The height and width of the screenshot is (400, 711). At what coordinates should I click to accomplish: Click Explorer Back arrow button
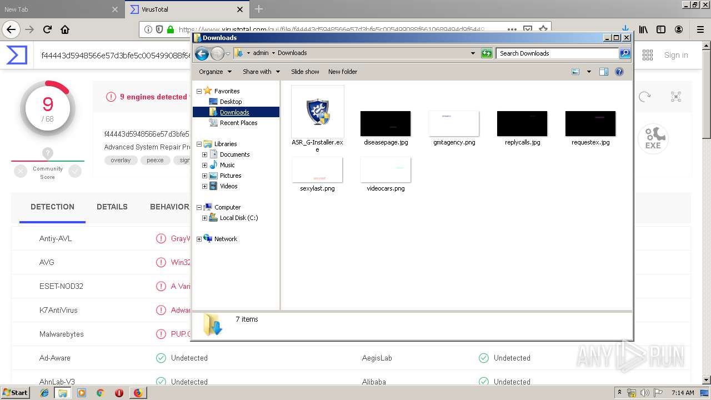tap(202, 53)
